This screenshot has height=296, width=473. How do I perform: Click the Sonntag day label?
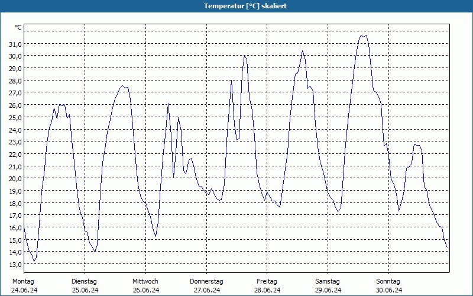pyautogui.click(x=388, y=282)
